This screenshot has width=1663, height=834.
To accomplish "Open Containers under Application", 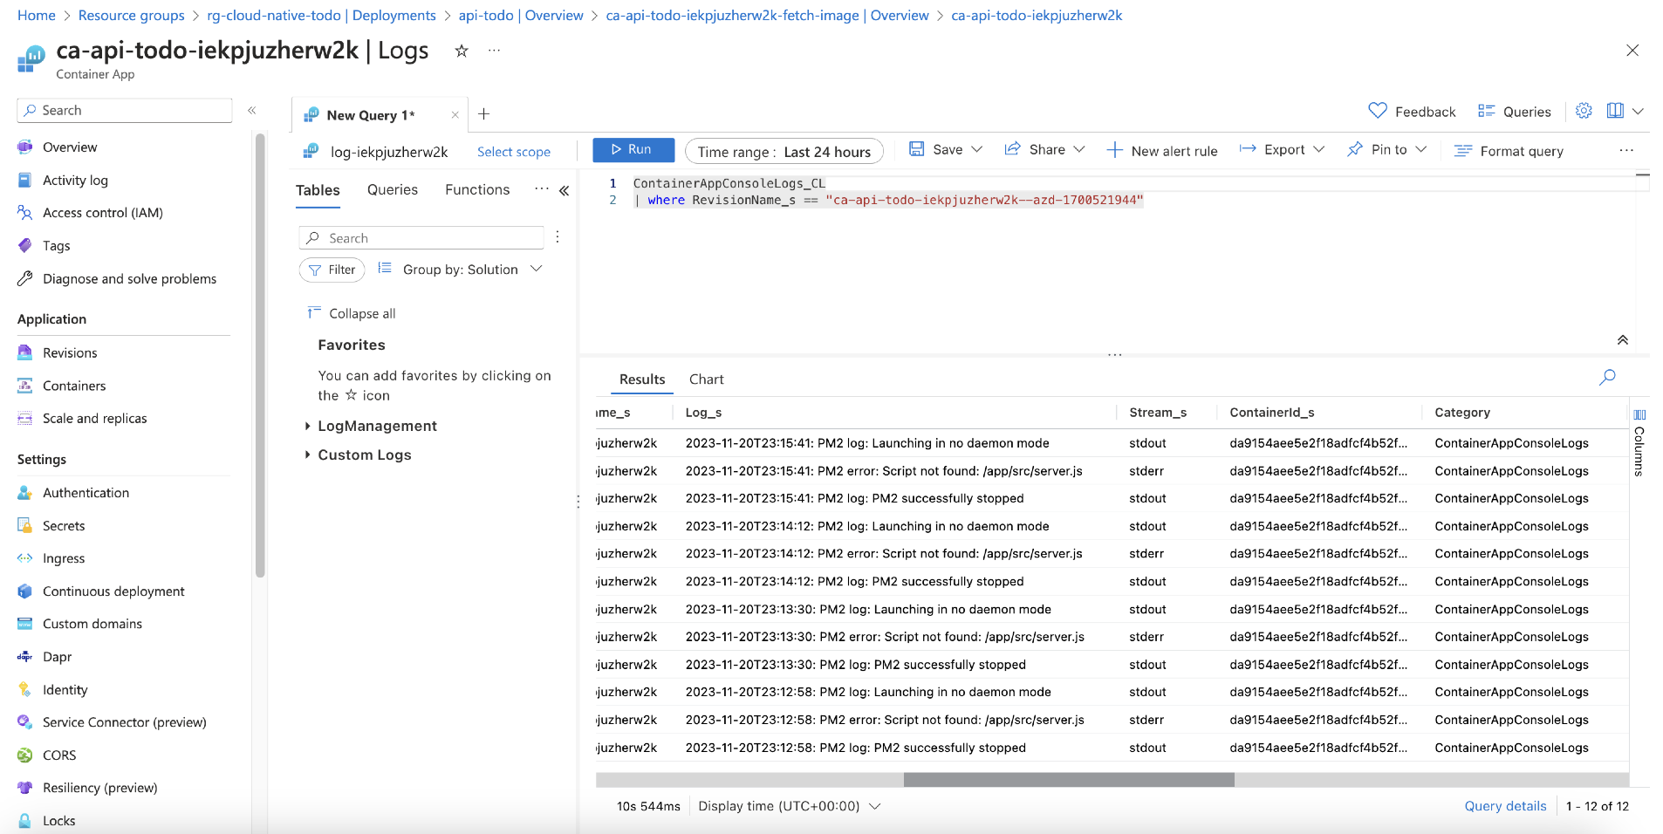I will click(74, 386).
